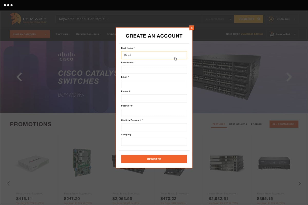Click the My Account user icon
The width and height of the screenshot is (308, 205).
(271, 19)
